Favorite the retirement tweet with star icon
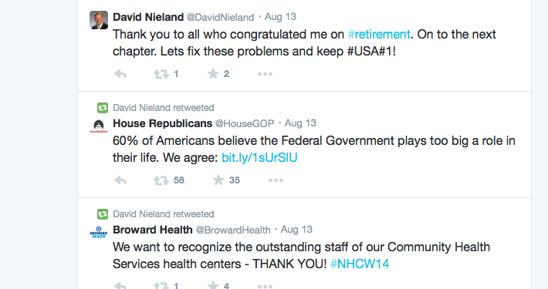 point(213,74)
